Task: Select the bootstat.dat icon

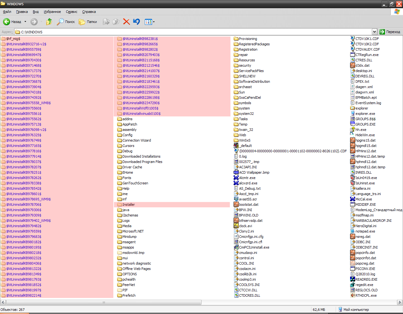Action: point(236,205)
